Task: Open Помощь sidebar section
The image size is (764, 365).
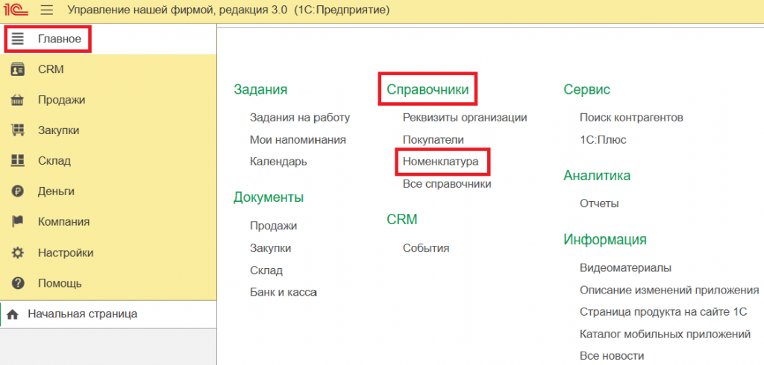Action: pos(108,283)
